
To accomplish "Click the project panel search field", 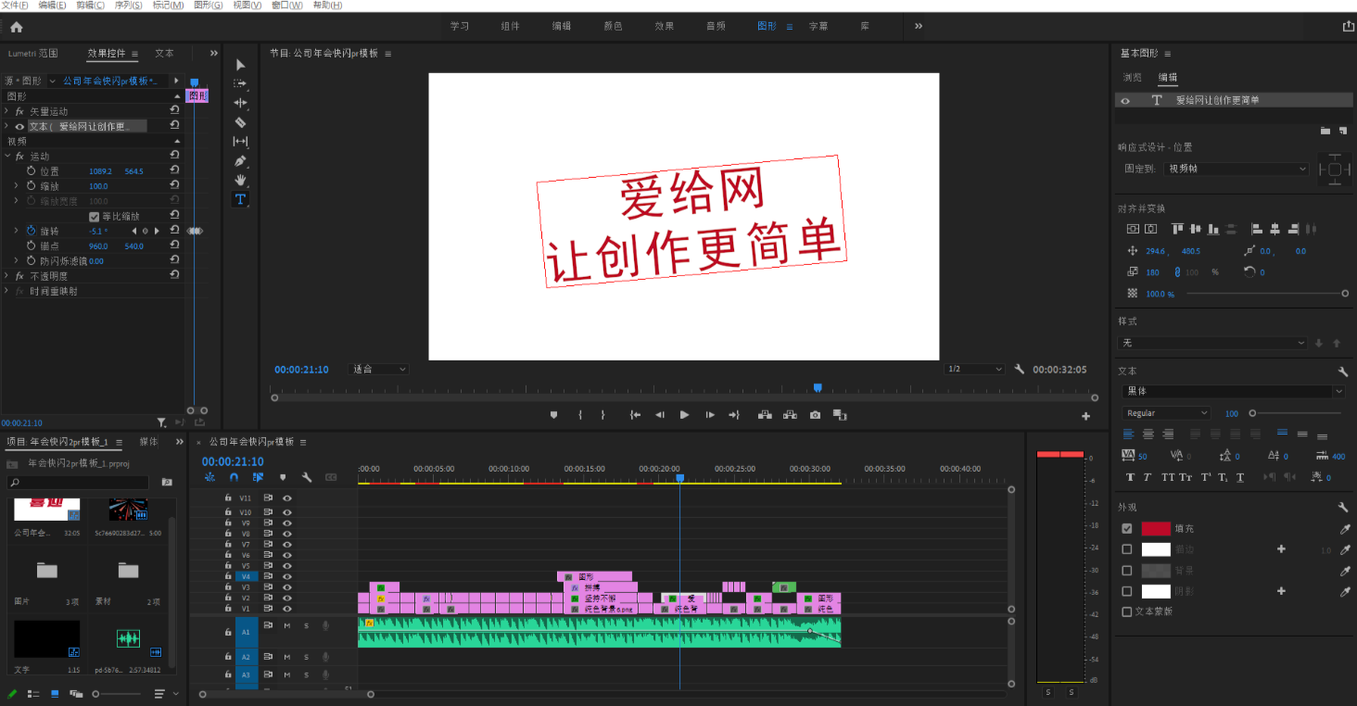I will point(78,483).
